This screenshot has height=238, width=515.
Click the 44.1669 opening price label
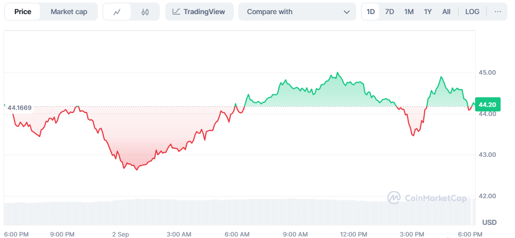coord(20,107)
